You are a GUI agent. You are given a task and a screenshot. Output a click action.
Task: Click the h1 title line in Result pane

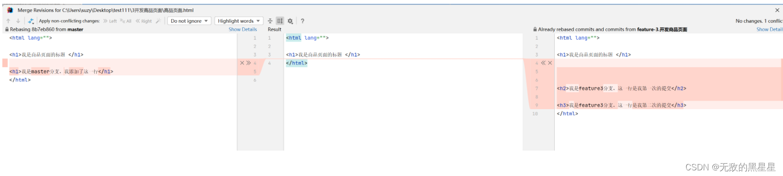(x=323, y=55)
